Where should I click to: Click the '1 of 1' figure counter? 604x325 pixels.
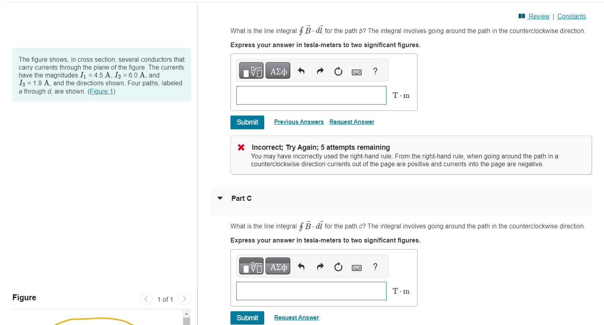165,299
